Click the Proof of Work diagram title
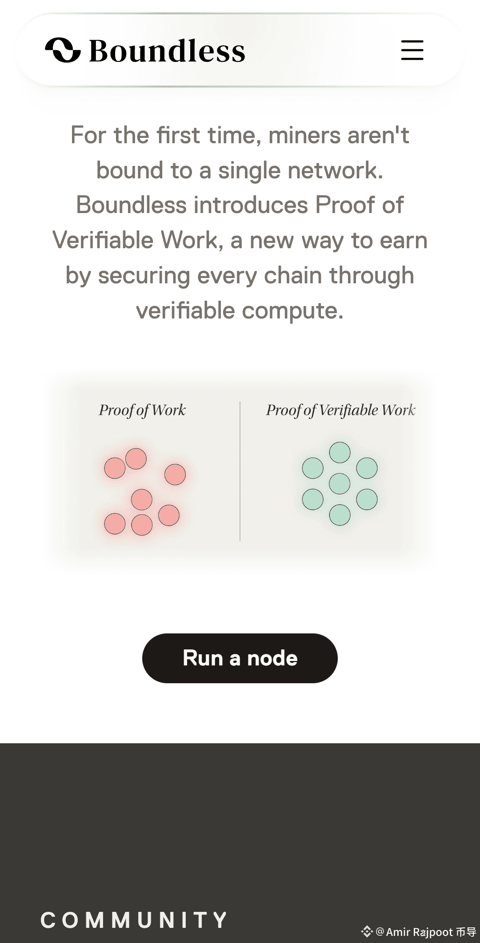This screenshot has width=480, height=943. click(142, 410)
